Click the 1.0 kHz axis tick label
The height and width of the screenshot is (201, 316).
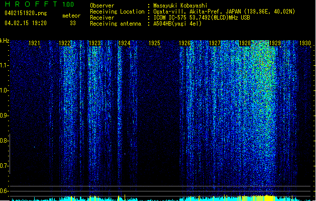click(x=4, y=90)
